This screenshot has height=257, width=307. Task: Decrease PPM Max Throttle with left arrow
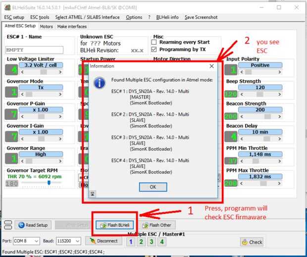click(242, 184)
